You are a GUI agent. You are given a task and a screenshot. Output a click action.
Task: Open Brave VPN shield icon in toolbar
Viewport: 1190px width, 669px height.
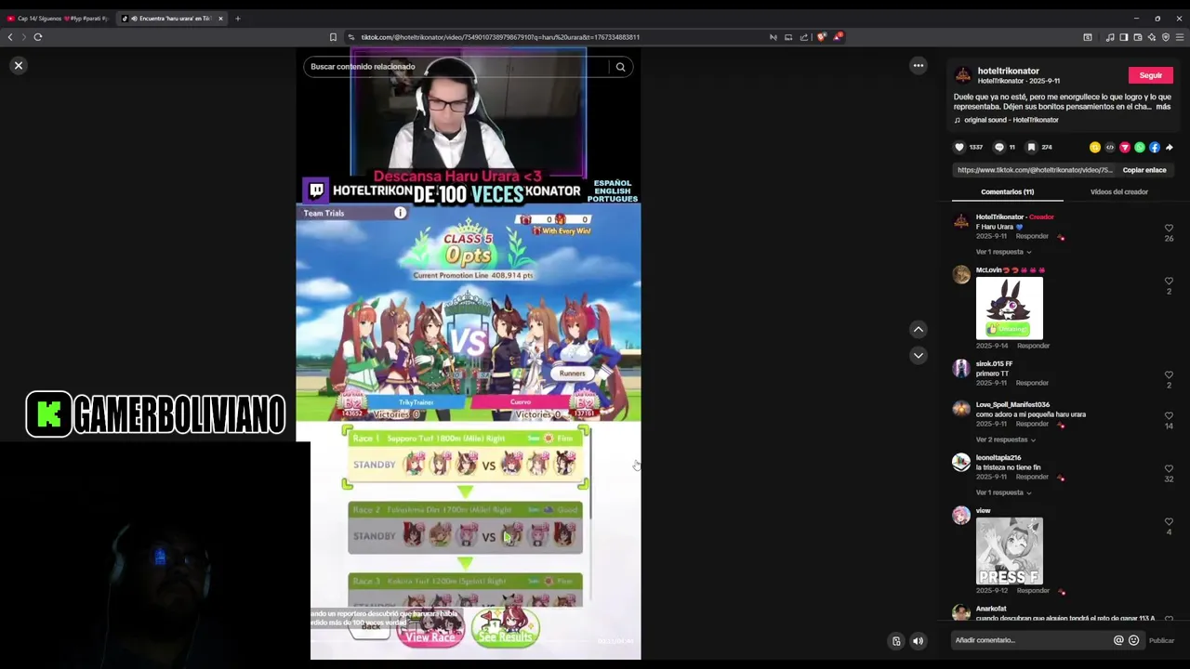click(1165, 37)
